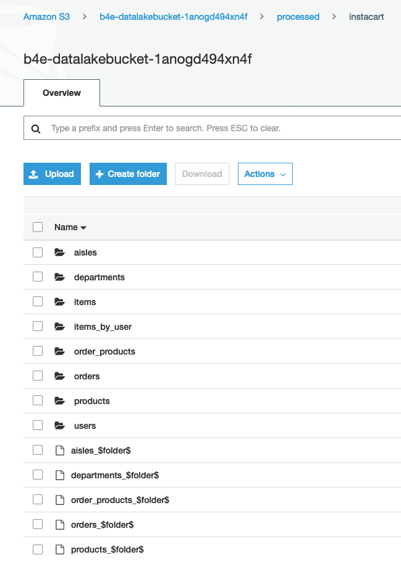401x568 pixels.
Task: Open the orders_$folder$ file name
Action: [x=103, y=525]
